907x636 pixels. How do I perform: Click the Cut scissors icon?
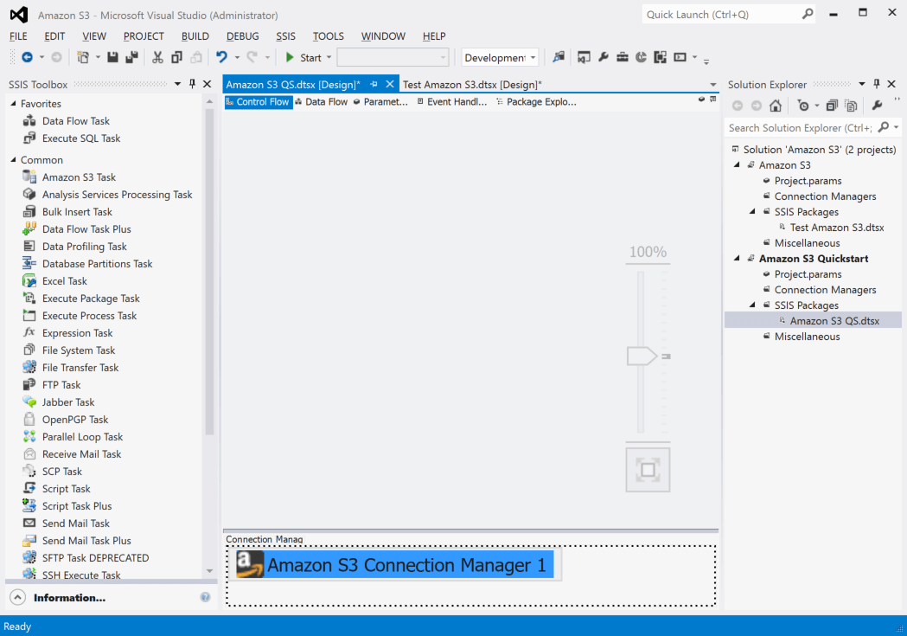click(157, 57)
